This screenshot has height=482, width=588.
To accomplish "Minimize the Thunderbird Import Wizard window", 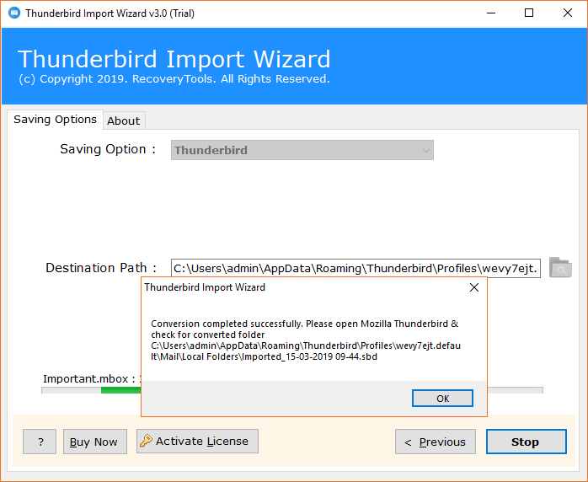I will coord(491,13).
